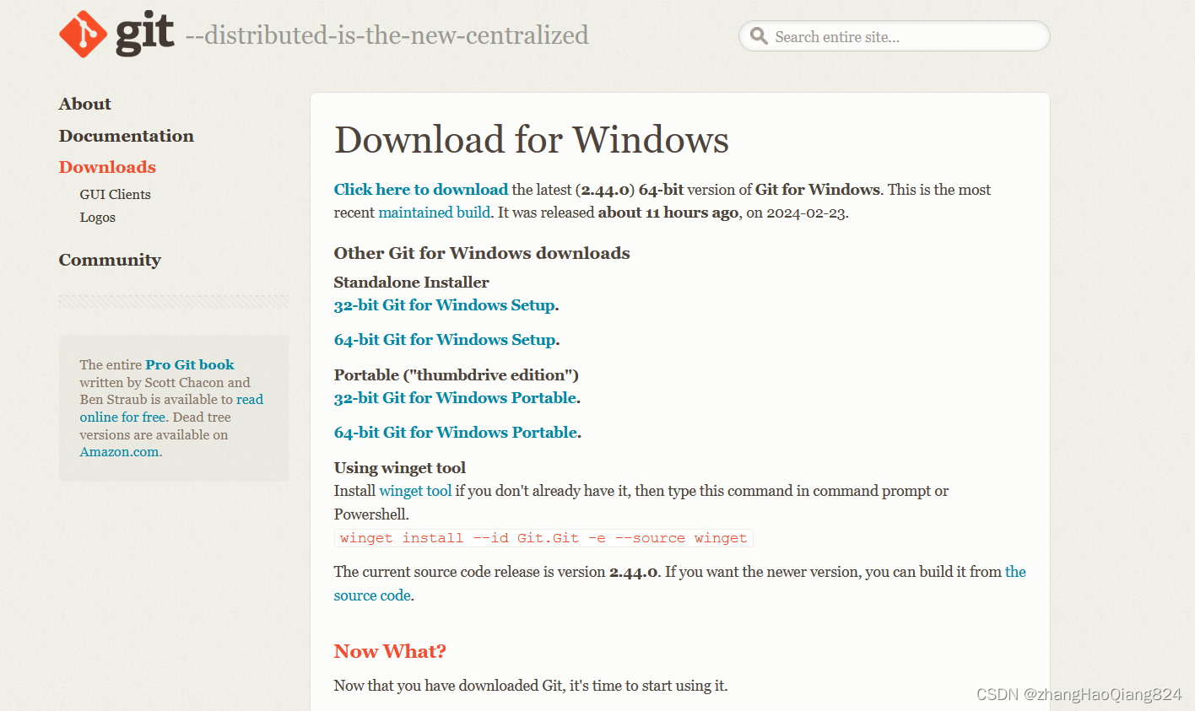1195x711 pixels.
Task: Click the Search entire site field
Action: coord(895,36)
